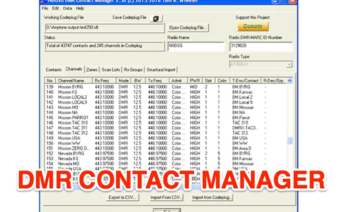This screenshot has width=344, height=212.
Task: Select channel row Nevada KS
Action: tap(166, 158)
